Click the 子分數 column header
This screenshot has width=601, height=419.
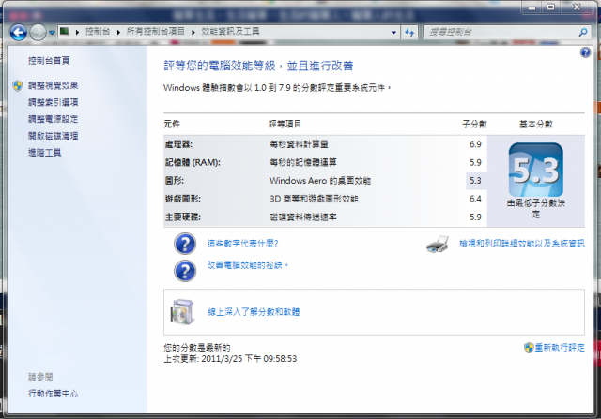click(474, 124)
